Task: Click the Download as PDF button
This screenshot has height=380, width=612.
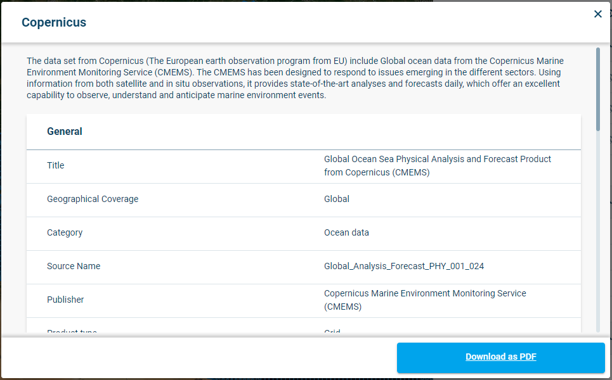Action: (x=500, y=357)
